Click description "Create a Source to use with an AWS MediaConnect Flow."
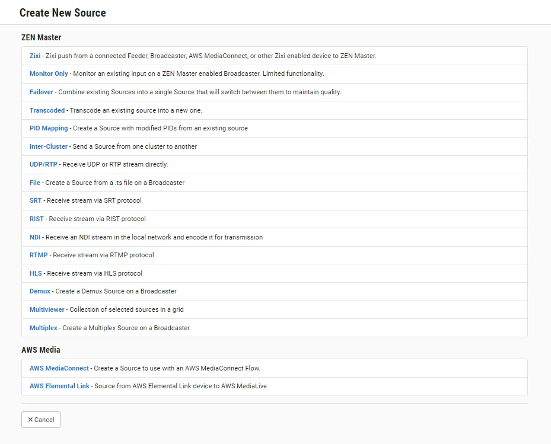 point(177,368)
